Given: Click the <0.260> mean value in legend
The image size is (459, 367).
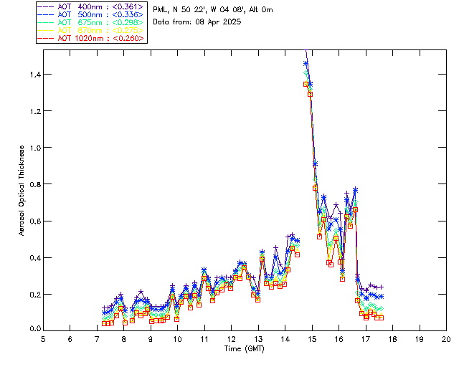Looking at the screenshot, I should (x=128, y=38).
